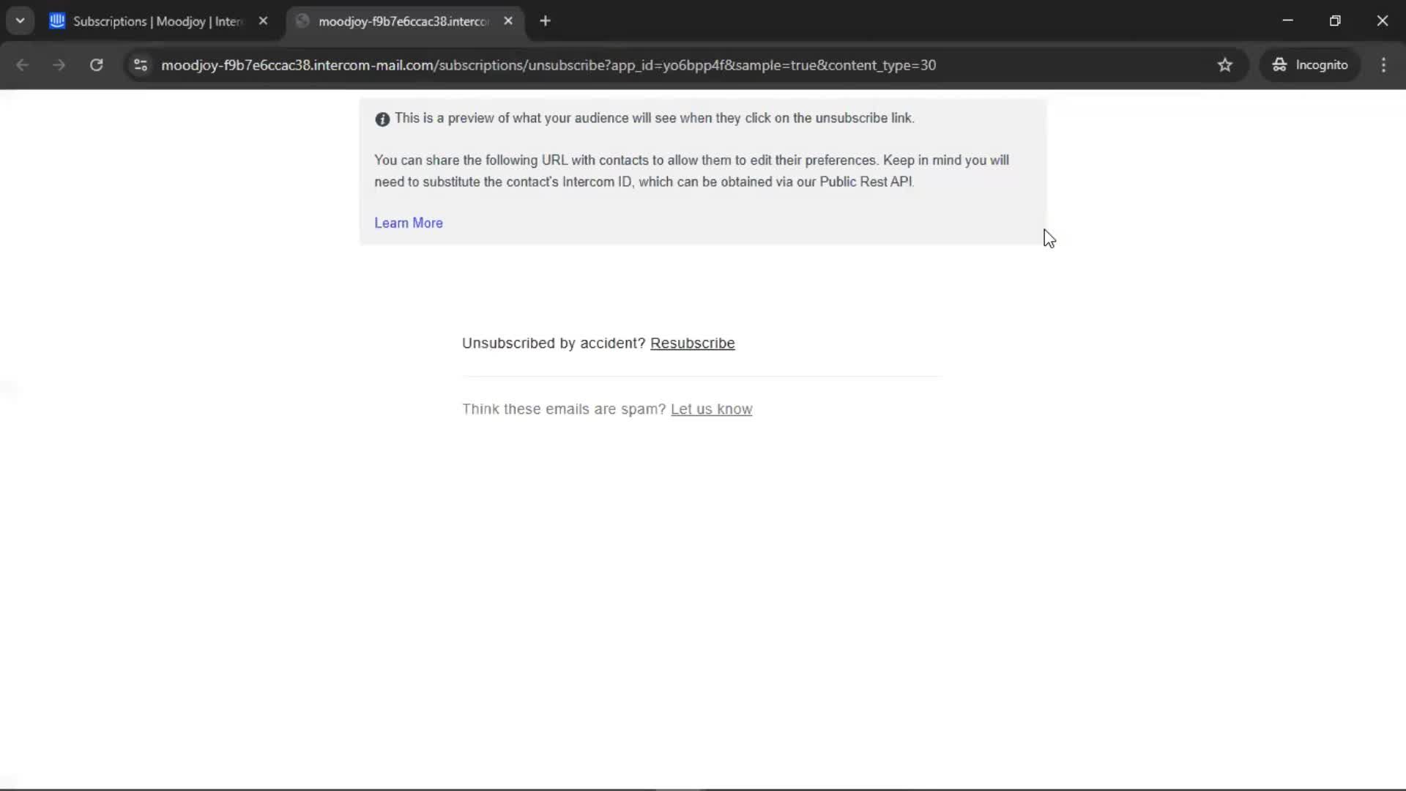The image size is (1406, 791).
Task: Open the tab search dropdown arrow
Action: click(20, 21)
